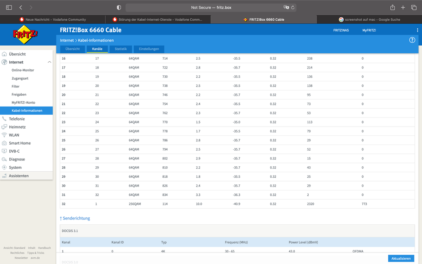Switch to the Übersicht sub-tab
This screenshot has height=264, width=422.
point(72,49)
